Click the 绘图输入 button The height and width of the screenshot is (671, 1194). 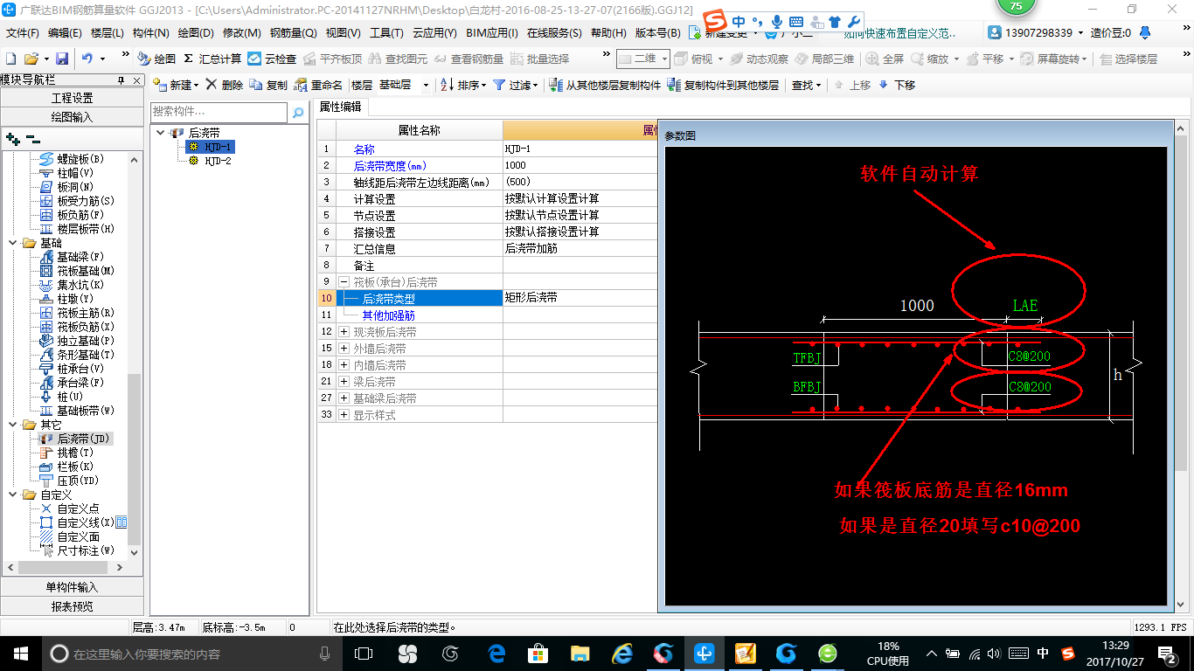tap(72, 116)
